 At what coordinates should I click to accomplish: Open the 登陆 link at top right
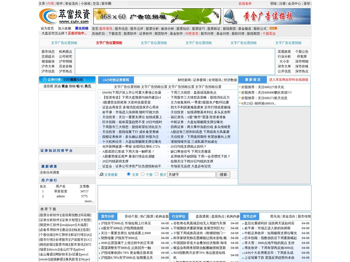point(273,4)
